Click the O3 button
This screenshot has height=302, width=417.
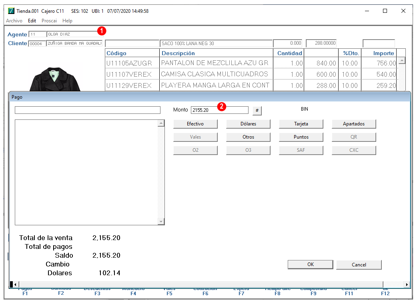tap(248, 150)
